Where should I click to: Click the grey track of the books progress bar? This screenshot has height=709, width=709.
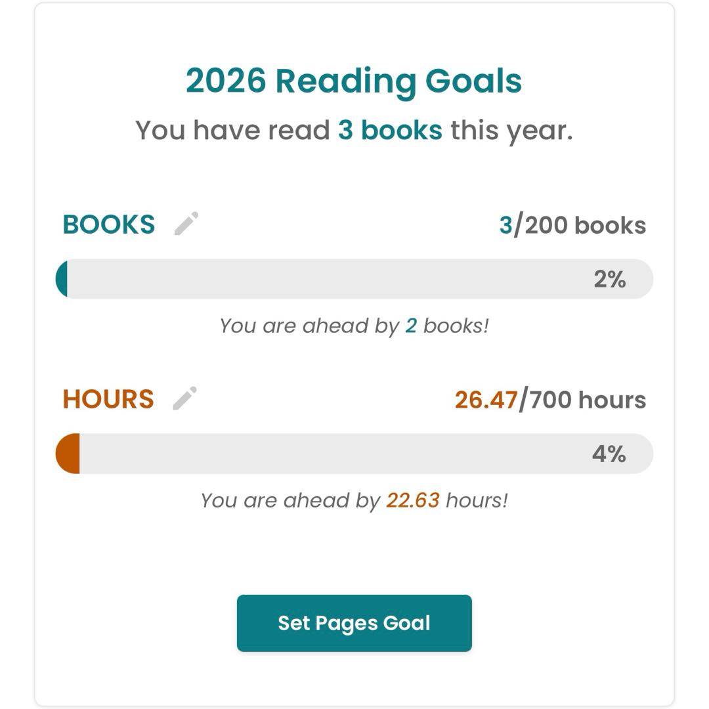pos(328,279)
